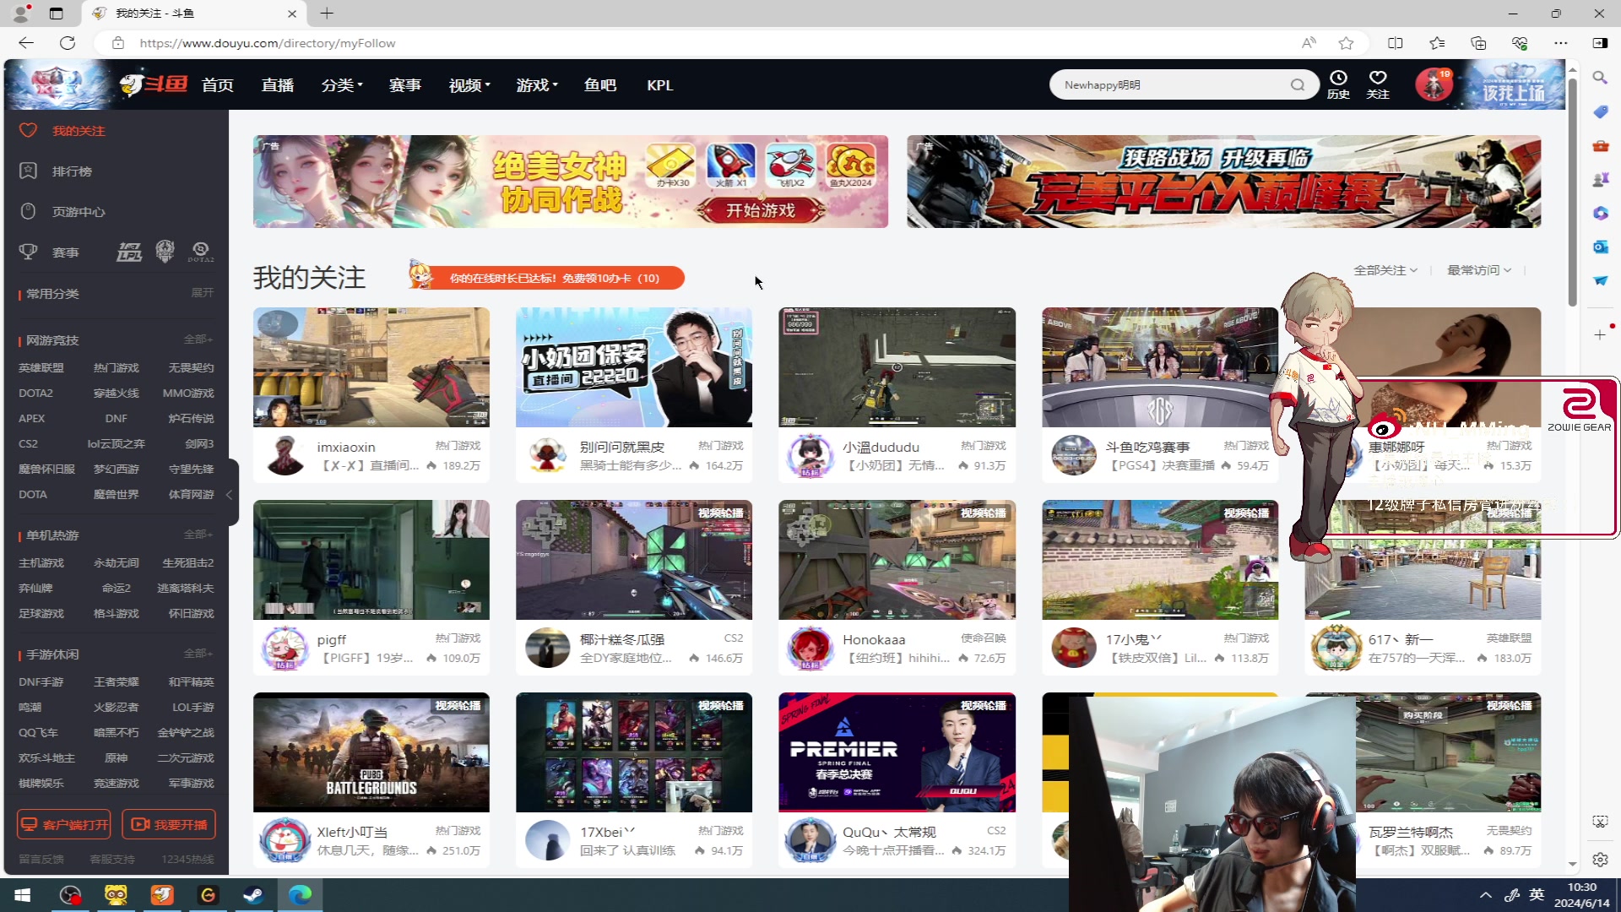Expand 常用分类 using 展开
Image resolution: width=1621 pixels, height=912 pixels.
coord(202,292)
